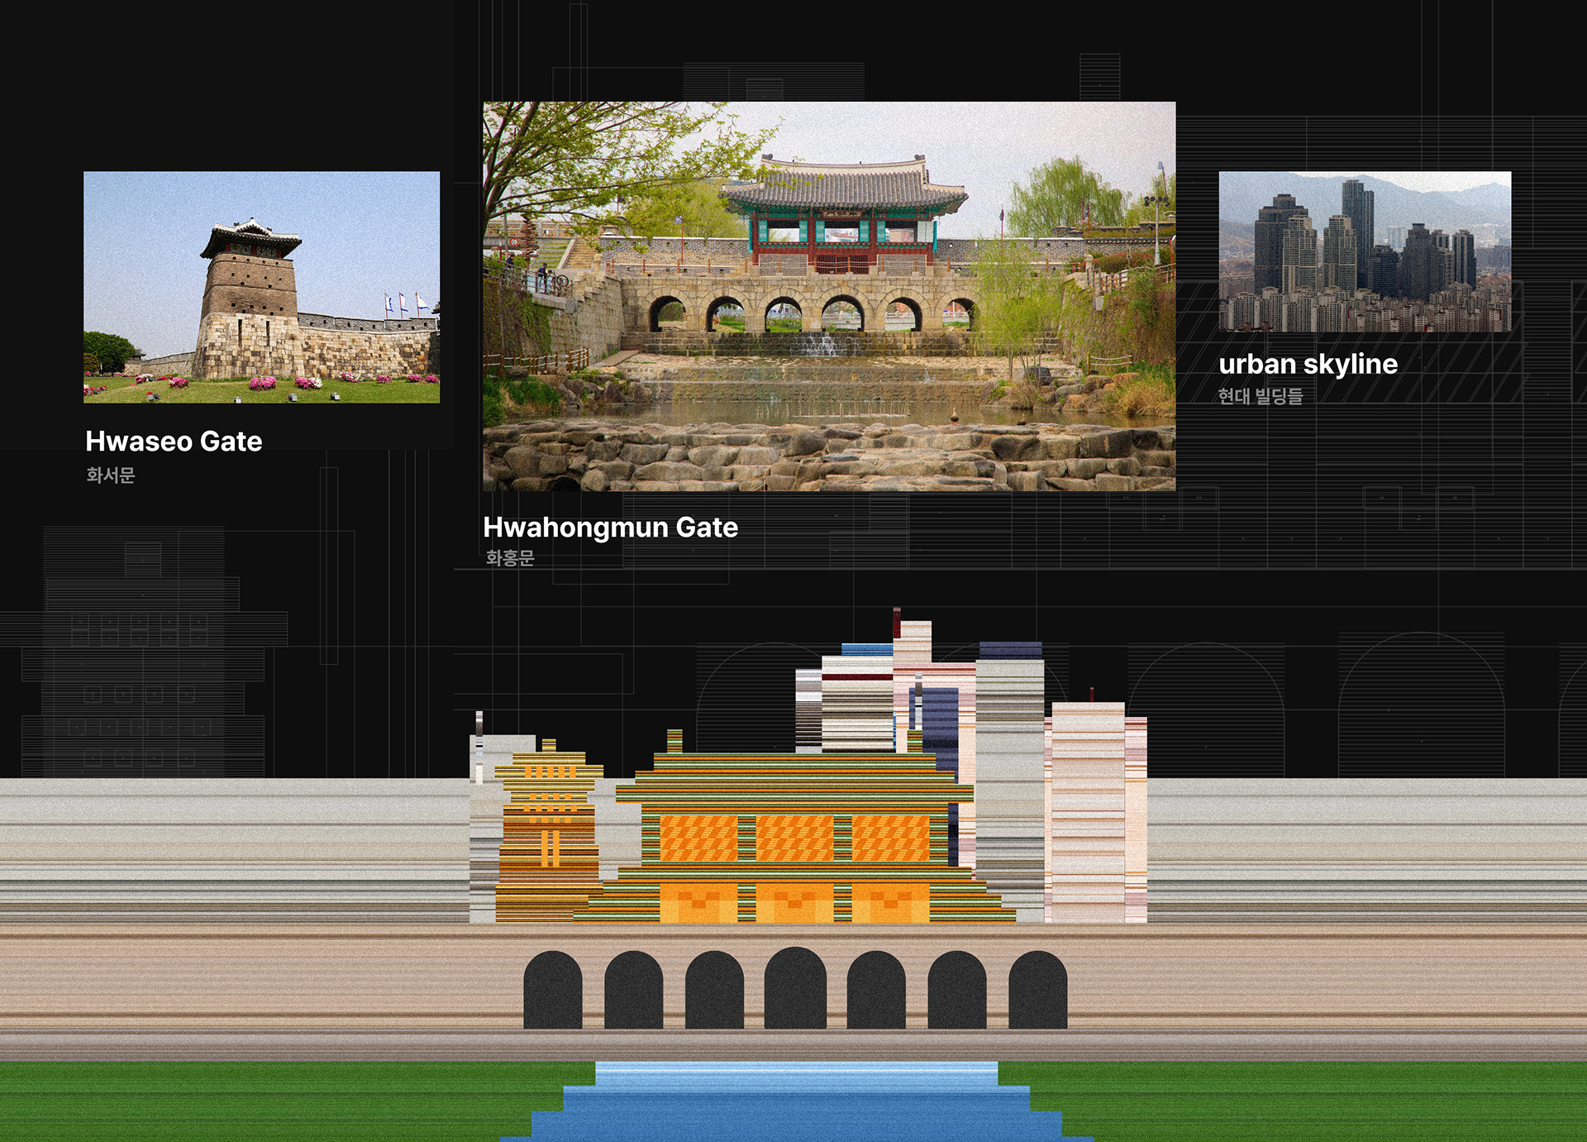Open the Hwaseo Gate photo
The height and width of the screenshot is (1142, 1587).
tap(261, 287)
